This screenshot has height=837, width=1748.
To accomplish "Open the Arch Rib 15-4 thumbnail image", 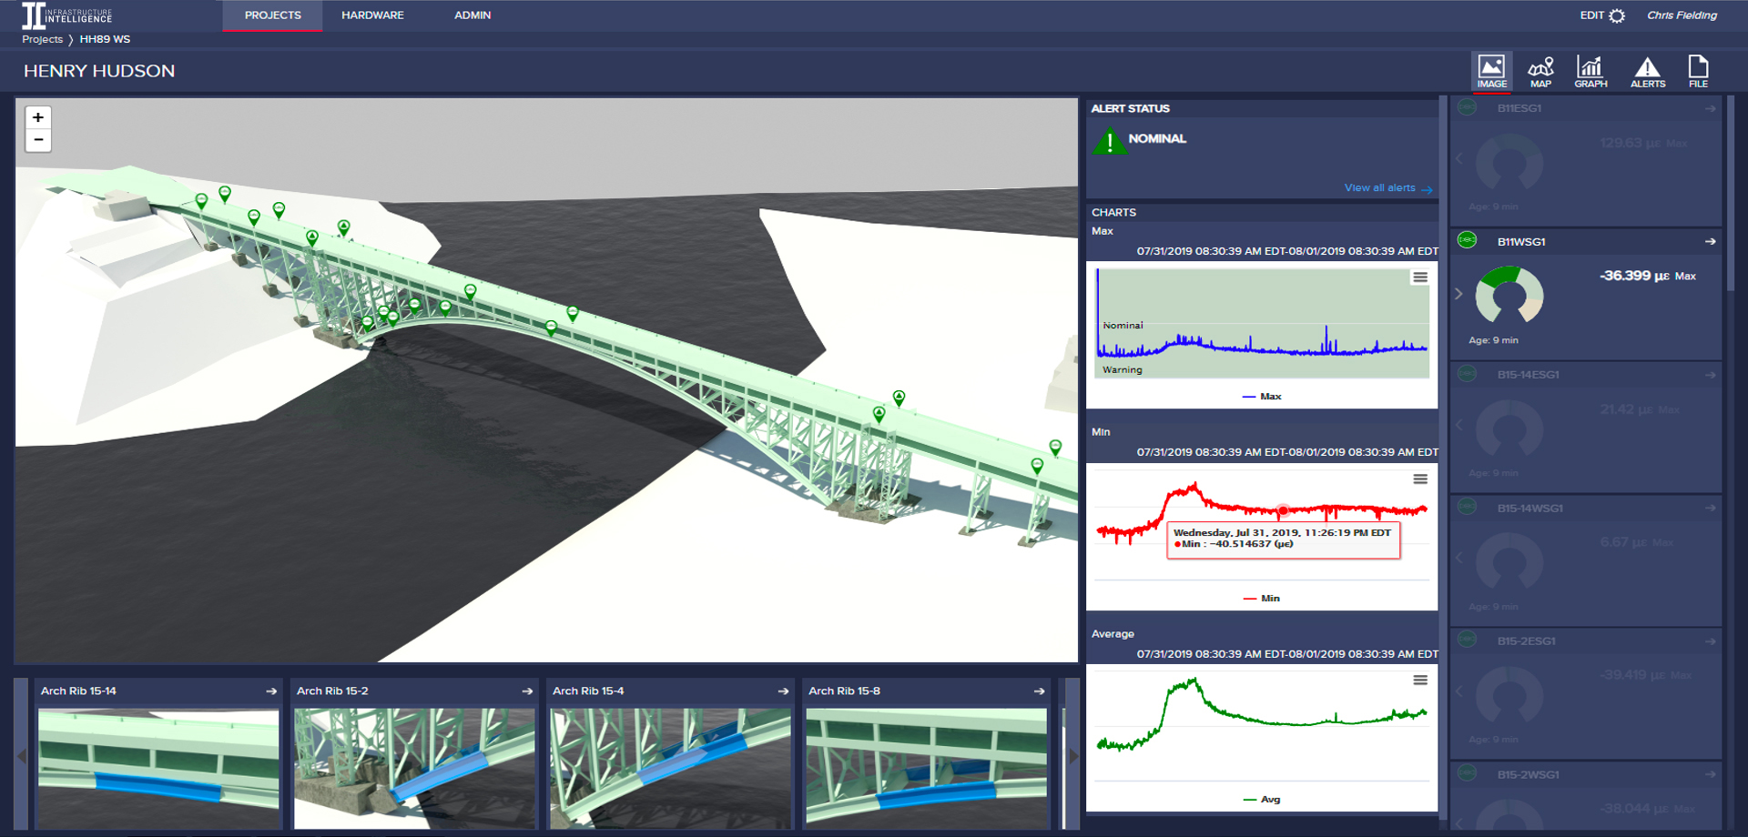I will [x=670, y=770].
